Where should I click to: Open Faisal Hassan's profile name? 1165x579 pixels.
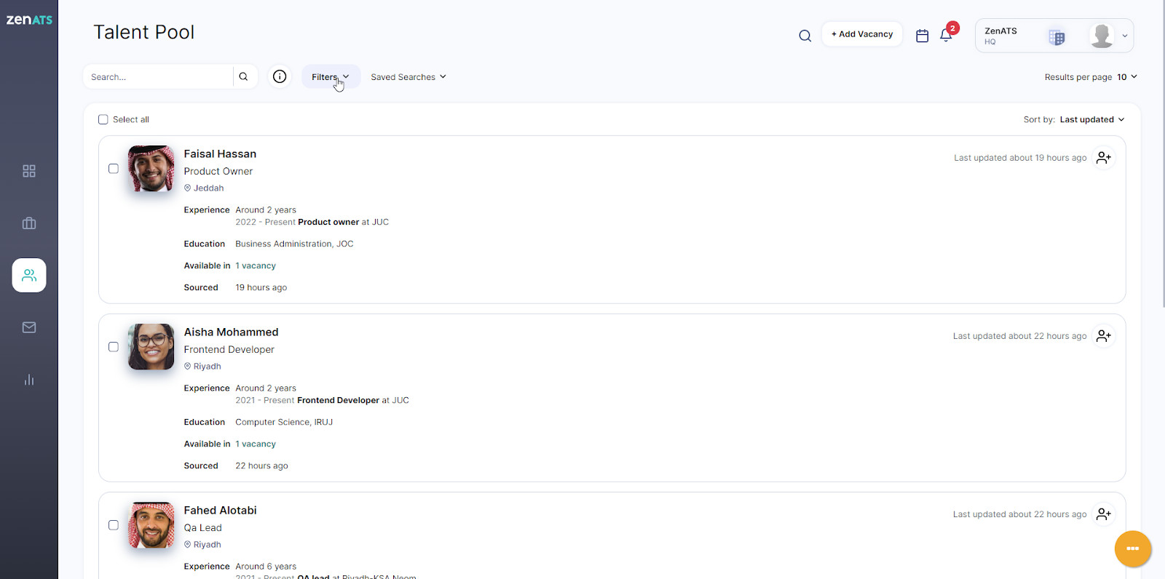point(220,153)
